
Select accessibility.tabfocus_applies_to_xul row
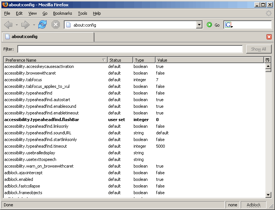click(x=134, y=87)
